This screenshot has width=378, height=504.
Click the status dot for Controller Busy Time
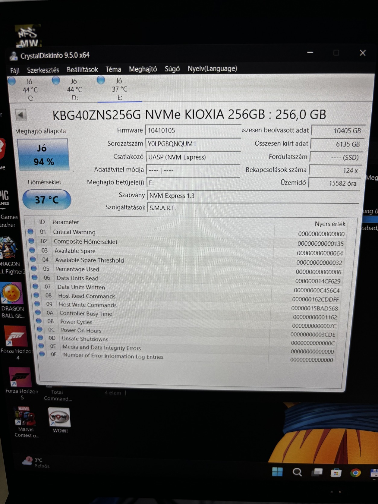point(38,312)
